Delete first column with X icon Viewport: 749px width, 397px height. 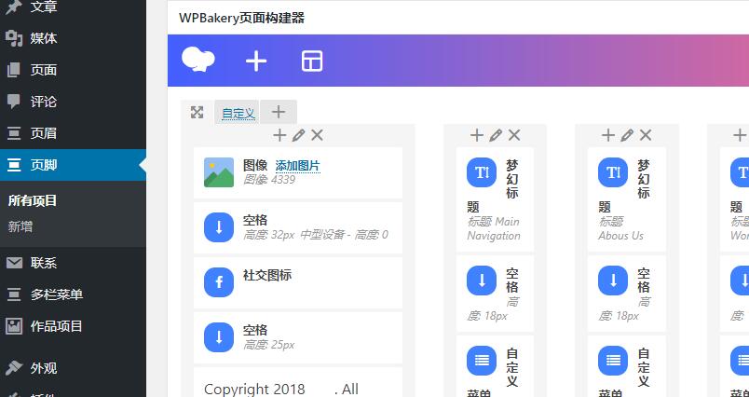click(317, 136)
